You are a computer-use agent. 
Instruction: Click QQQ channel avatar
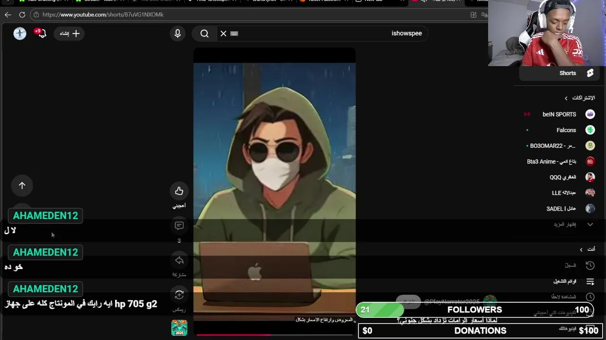pos(590,177)
